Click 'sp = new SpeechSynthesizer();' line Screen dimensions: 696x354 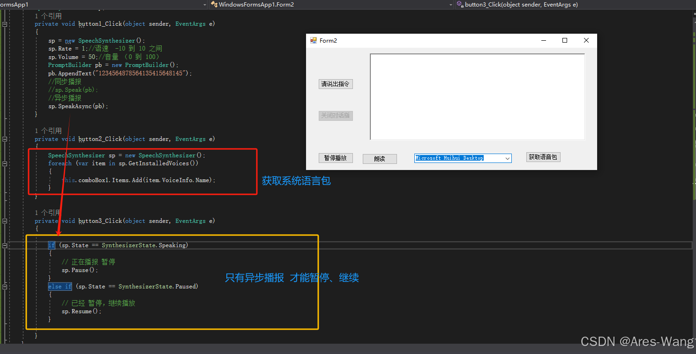point(97,41)
